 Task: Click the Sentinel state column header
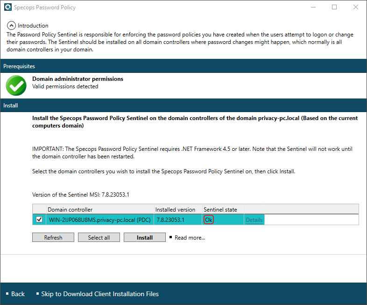pyautogui.click(x=223, y=210)
